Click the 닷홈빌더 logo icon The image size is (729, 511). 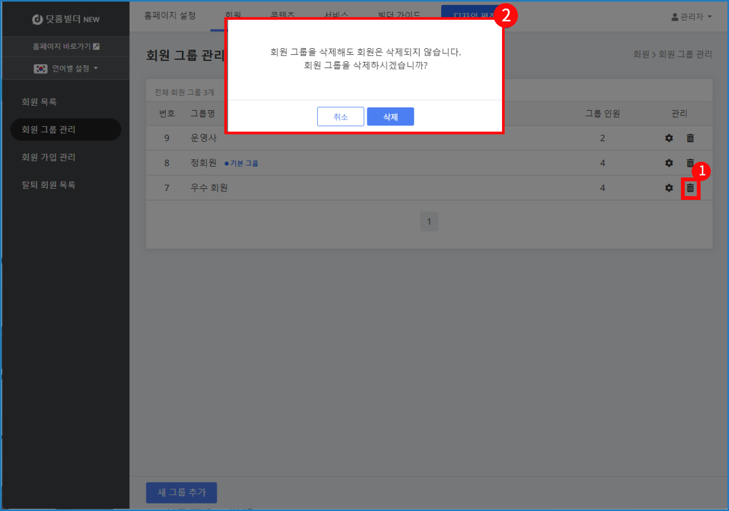(37, 20)
